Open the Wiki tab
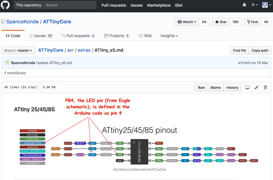 (145, 36)
